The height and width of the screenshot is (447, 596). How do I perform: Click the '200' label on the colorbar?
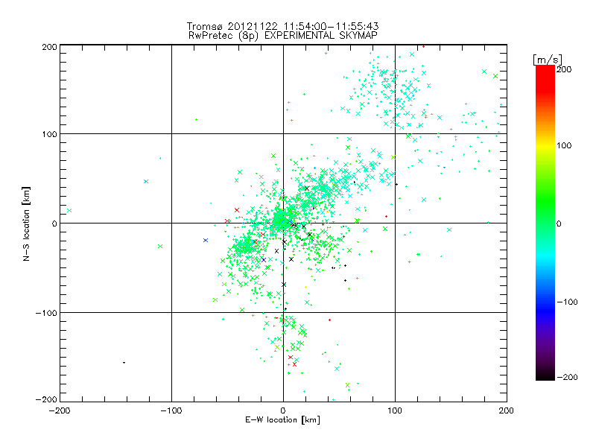pos(564,69)
